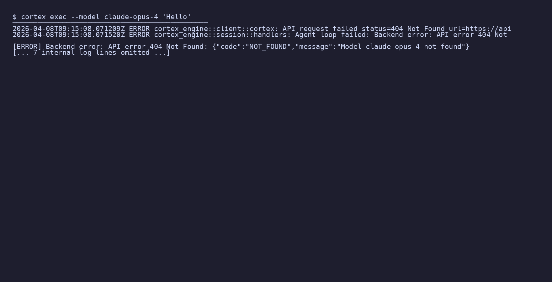Click 'claude-opus-4' in the command line
The image size is (552, 282).
131,17
